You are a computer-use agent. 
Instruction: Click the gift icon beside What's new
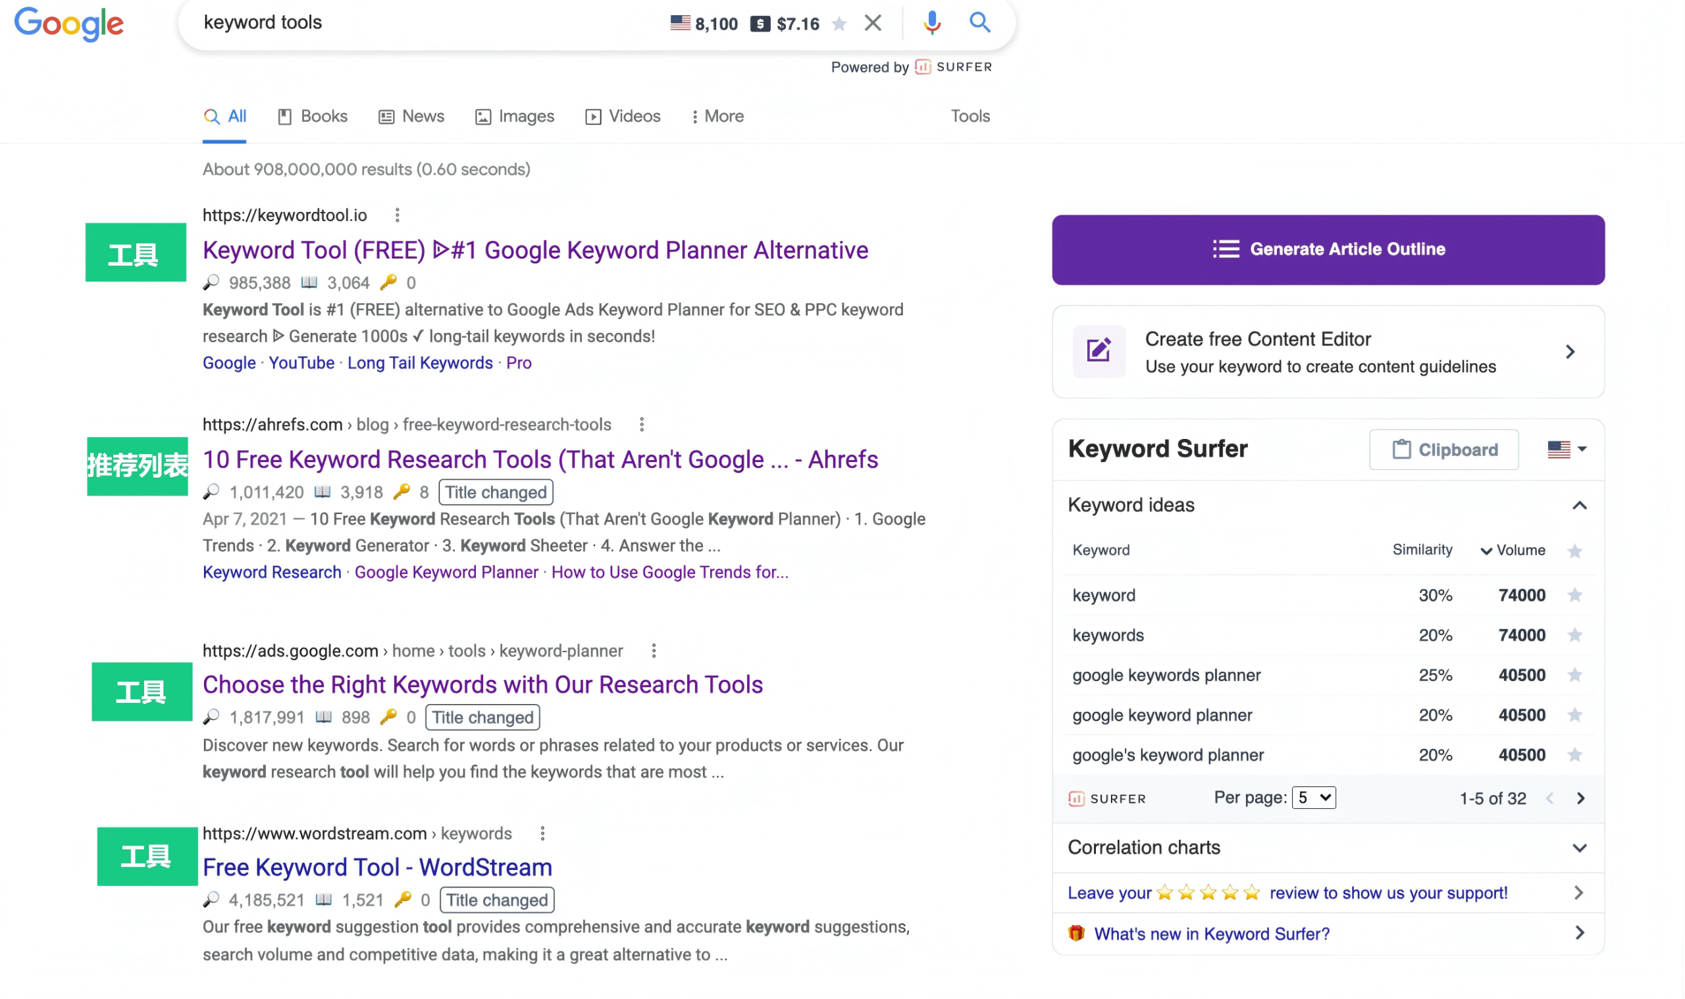click(x=1076, y=933)
